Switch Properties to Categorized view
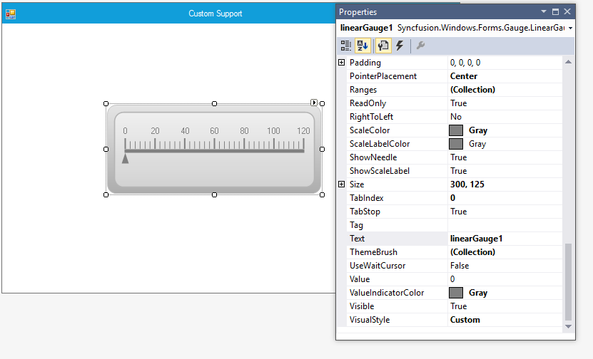 tap(345, 46)
